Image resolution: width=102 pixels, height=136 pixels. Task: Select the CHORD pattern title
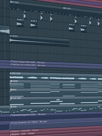pyautogui.click(x=15, y=81)
